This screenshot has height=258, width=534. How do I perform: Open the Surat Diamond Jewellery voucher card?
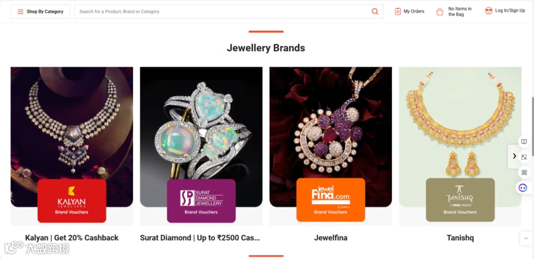point(201,201)
